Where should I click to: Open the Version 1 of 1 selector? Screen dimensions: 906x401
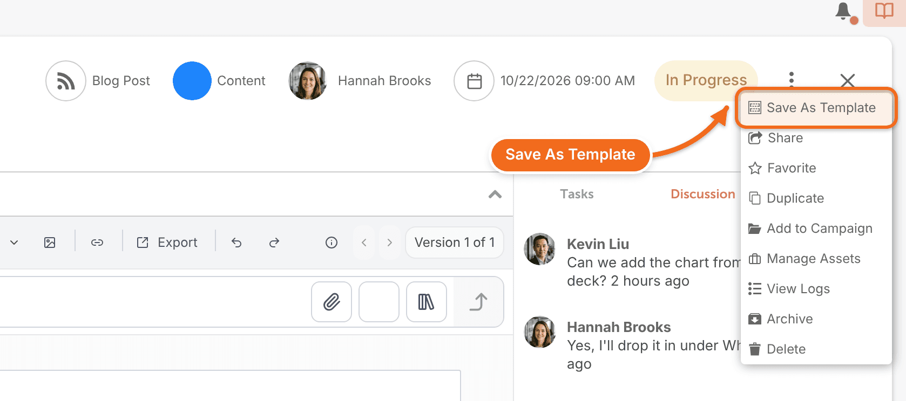[455, 243]
